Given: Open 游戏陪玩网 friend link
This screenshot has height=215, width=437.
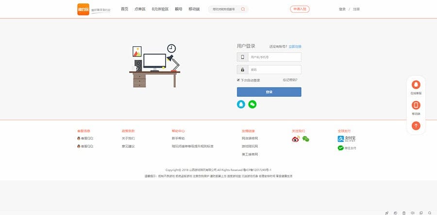Looking at the screenshot, I should [x=250, y=146].
